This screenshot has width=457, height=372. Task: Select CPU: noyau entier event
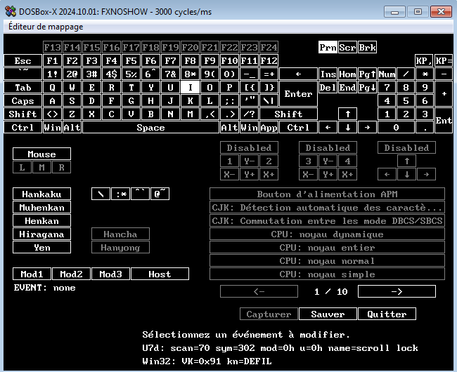[328, 248]
